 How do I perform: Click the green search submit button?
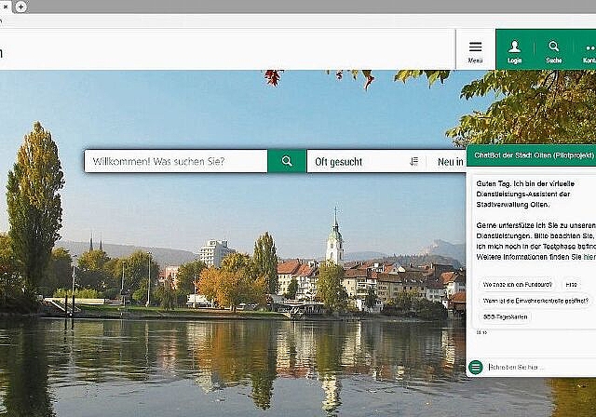click(x=287, y=161)
